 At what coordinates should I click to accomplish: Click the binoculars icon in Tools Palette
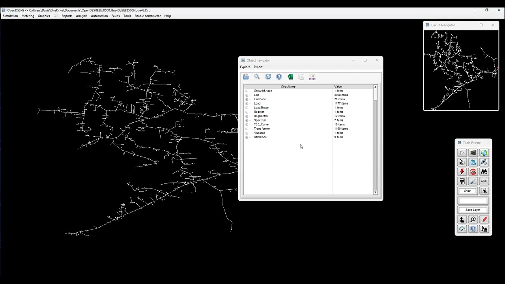coord(484,172)
